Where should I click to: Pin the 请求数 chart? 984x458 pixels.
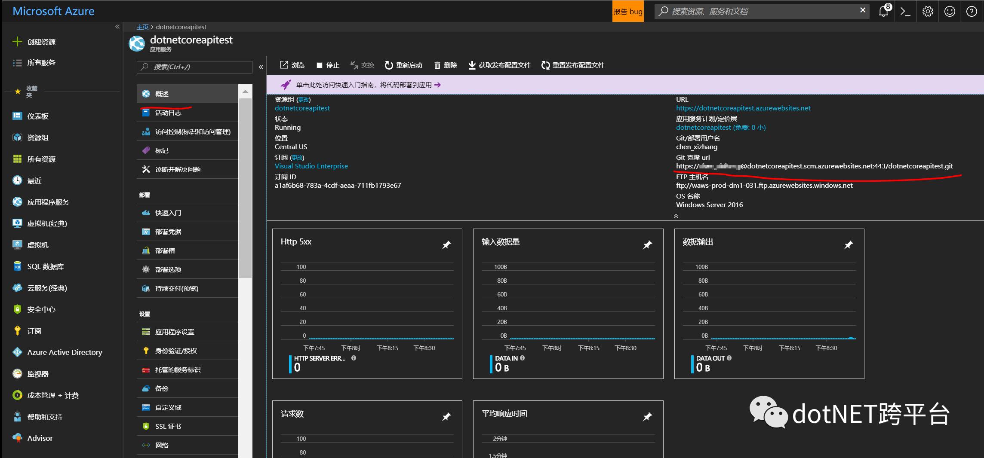[x=446, y=416]
